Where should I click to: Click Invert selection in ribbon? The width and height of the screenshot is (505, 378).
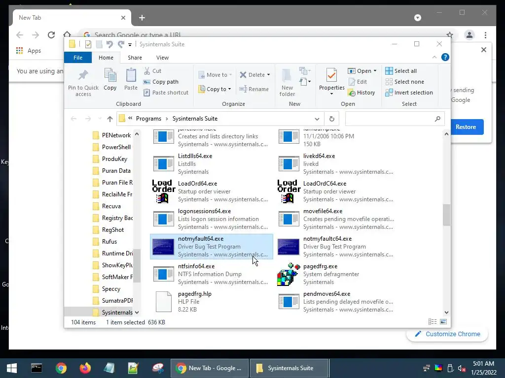tap(409, 93)
